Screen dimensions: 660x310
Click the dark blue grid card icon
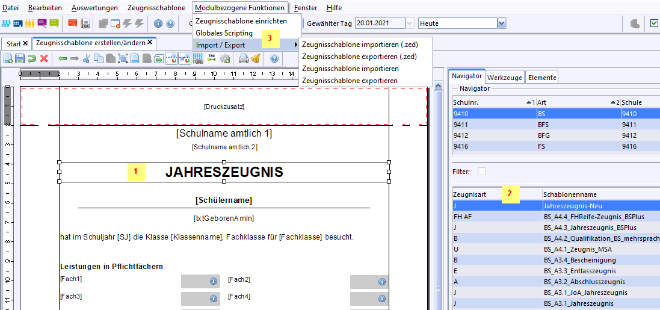click(18, 23)
